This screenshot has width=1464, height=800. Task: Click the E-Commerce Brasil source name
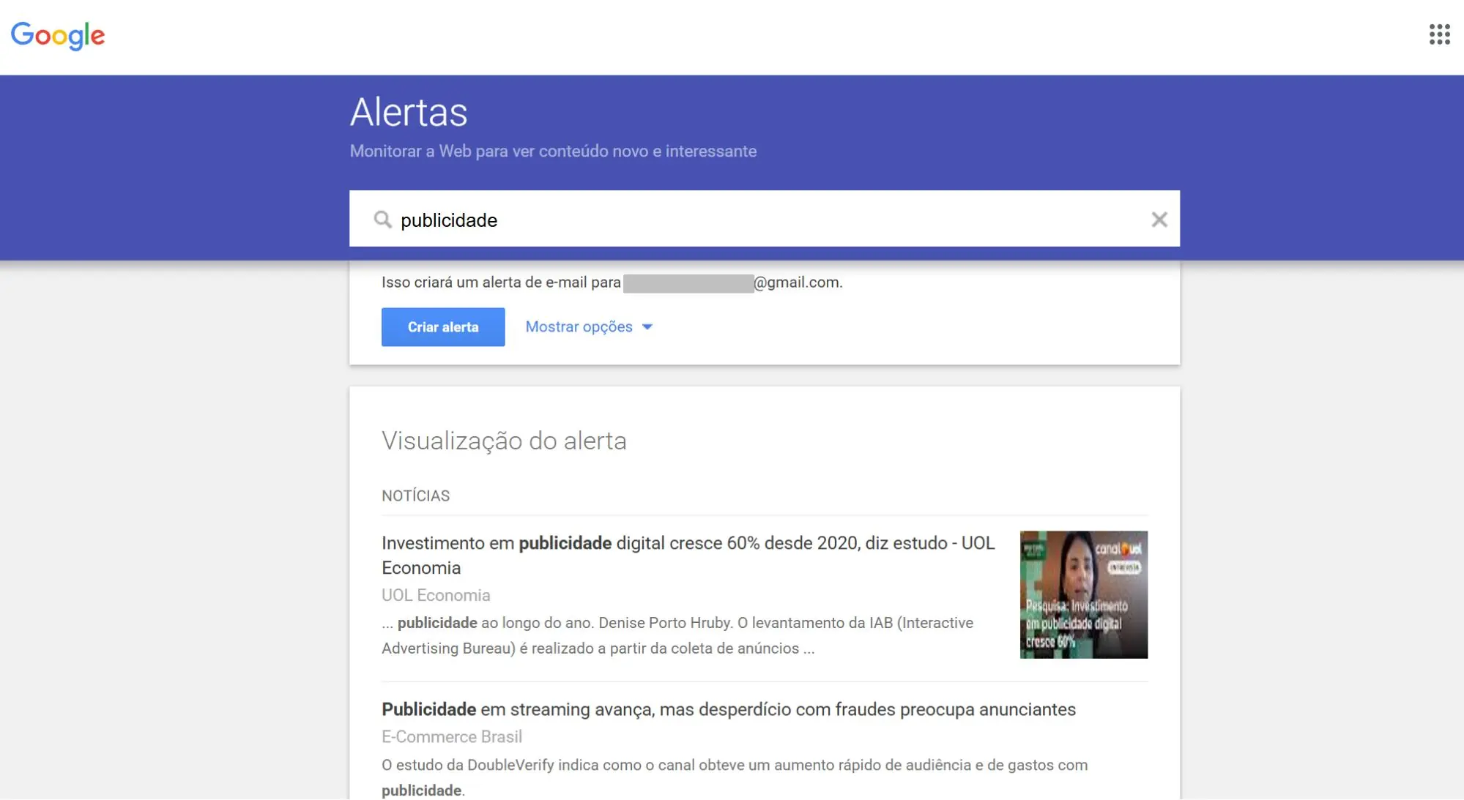(x=451, y=736)
